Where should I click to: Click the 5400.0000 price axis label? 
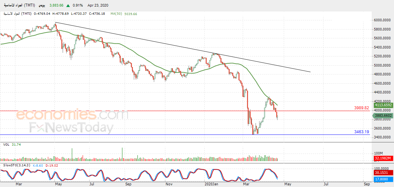(383, 48)
